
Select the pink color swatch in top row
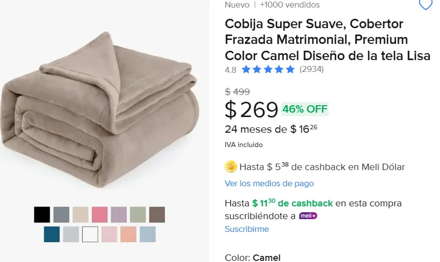point(99,215)
